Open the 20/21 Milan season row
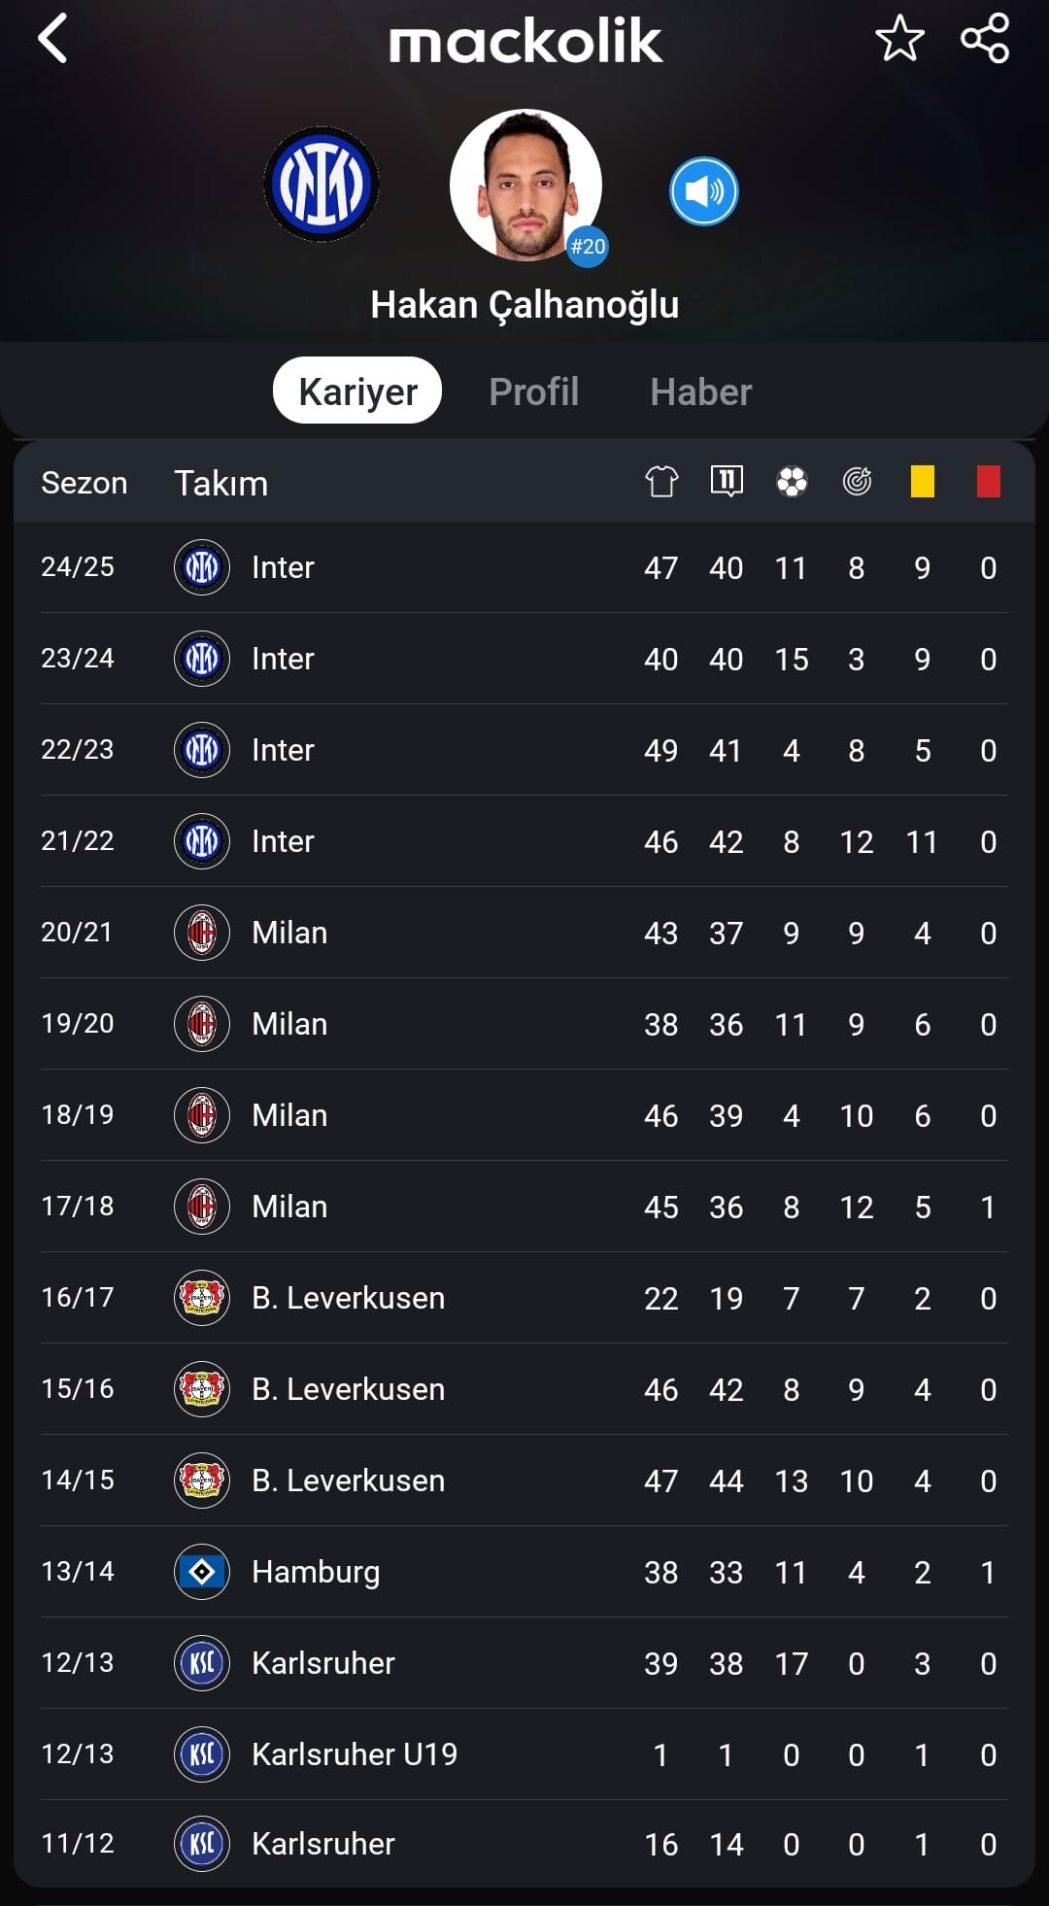 [524, 933]
